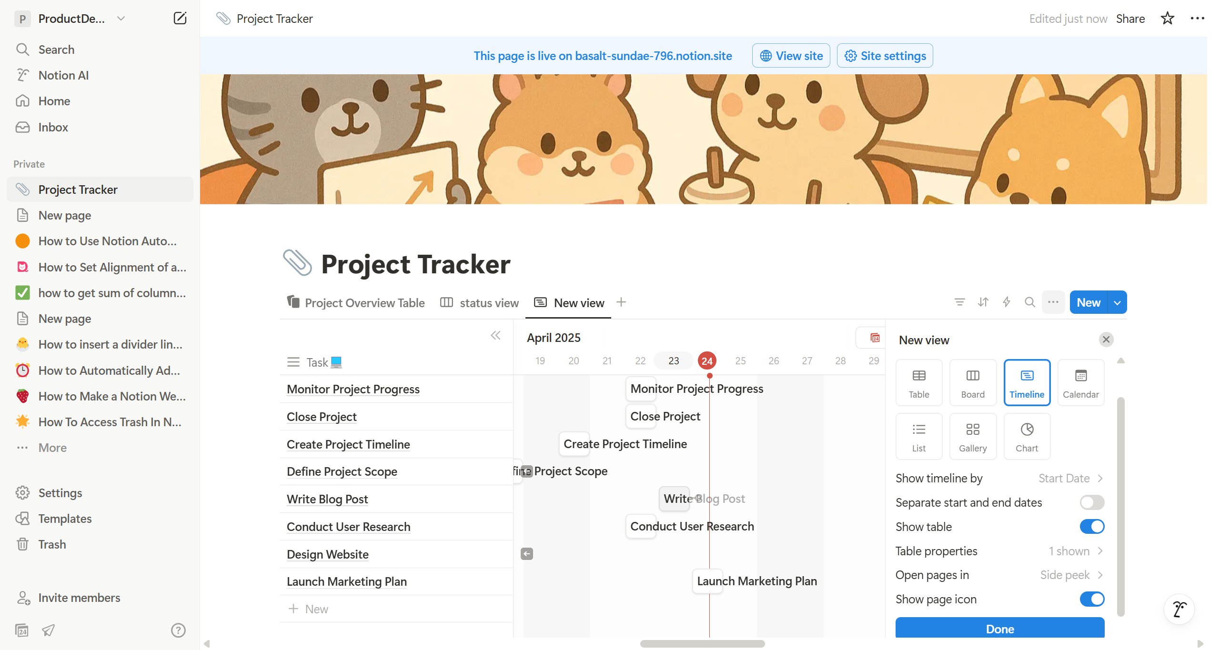1220x650 pixels.
Task: Go to Home in sidebar
Action: (x=100, y=101)
